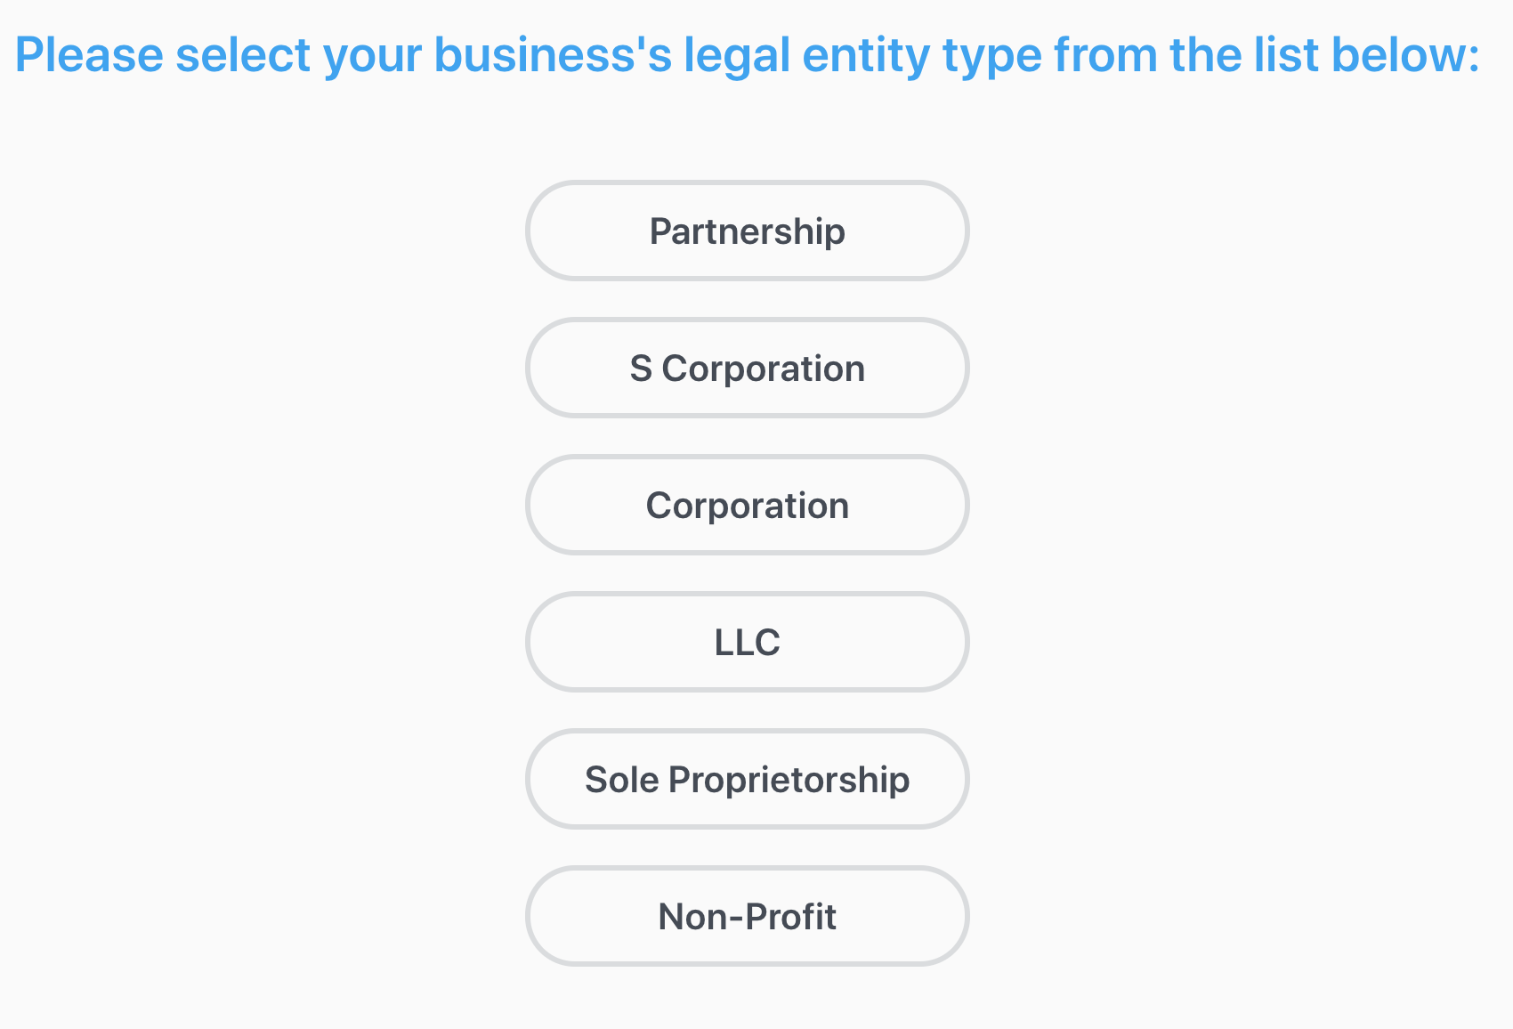
Task: Click the Non-Profit pill button
Action: [747, 916]
